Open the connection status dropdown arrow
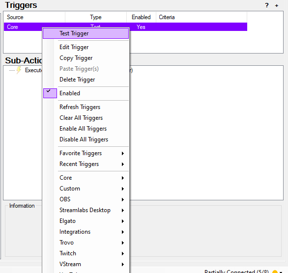288x273 pixels. [281, 272]
